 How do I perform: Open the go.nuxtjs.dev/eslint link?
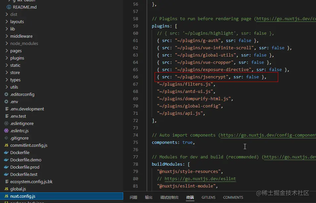pos(200,179)
